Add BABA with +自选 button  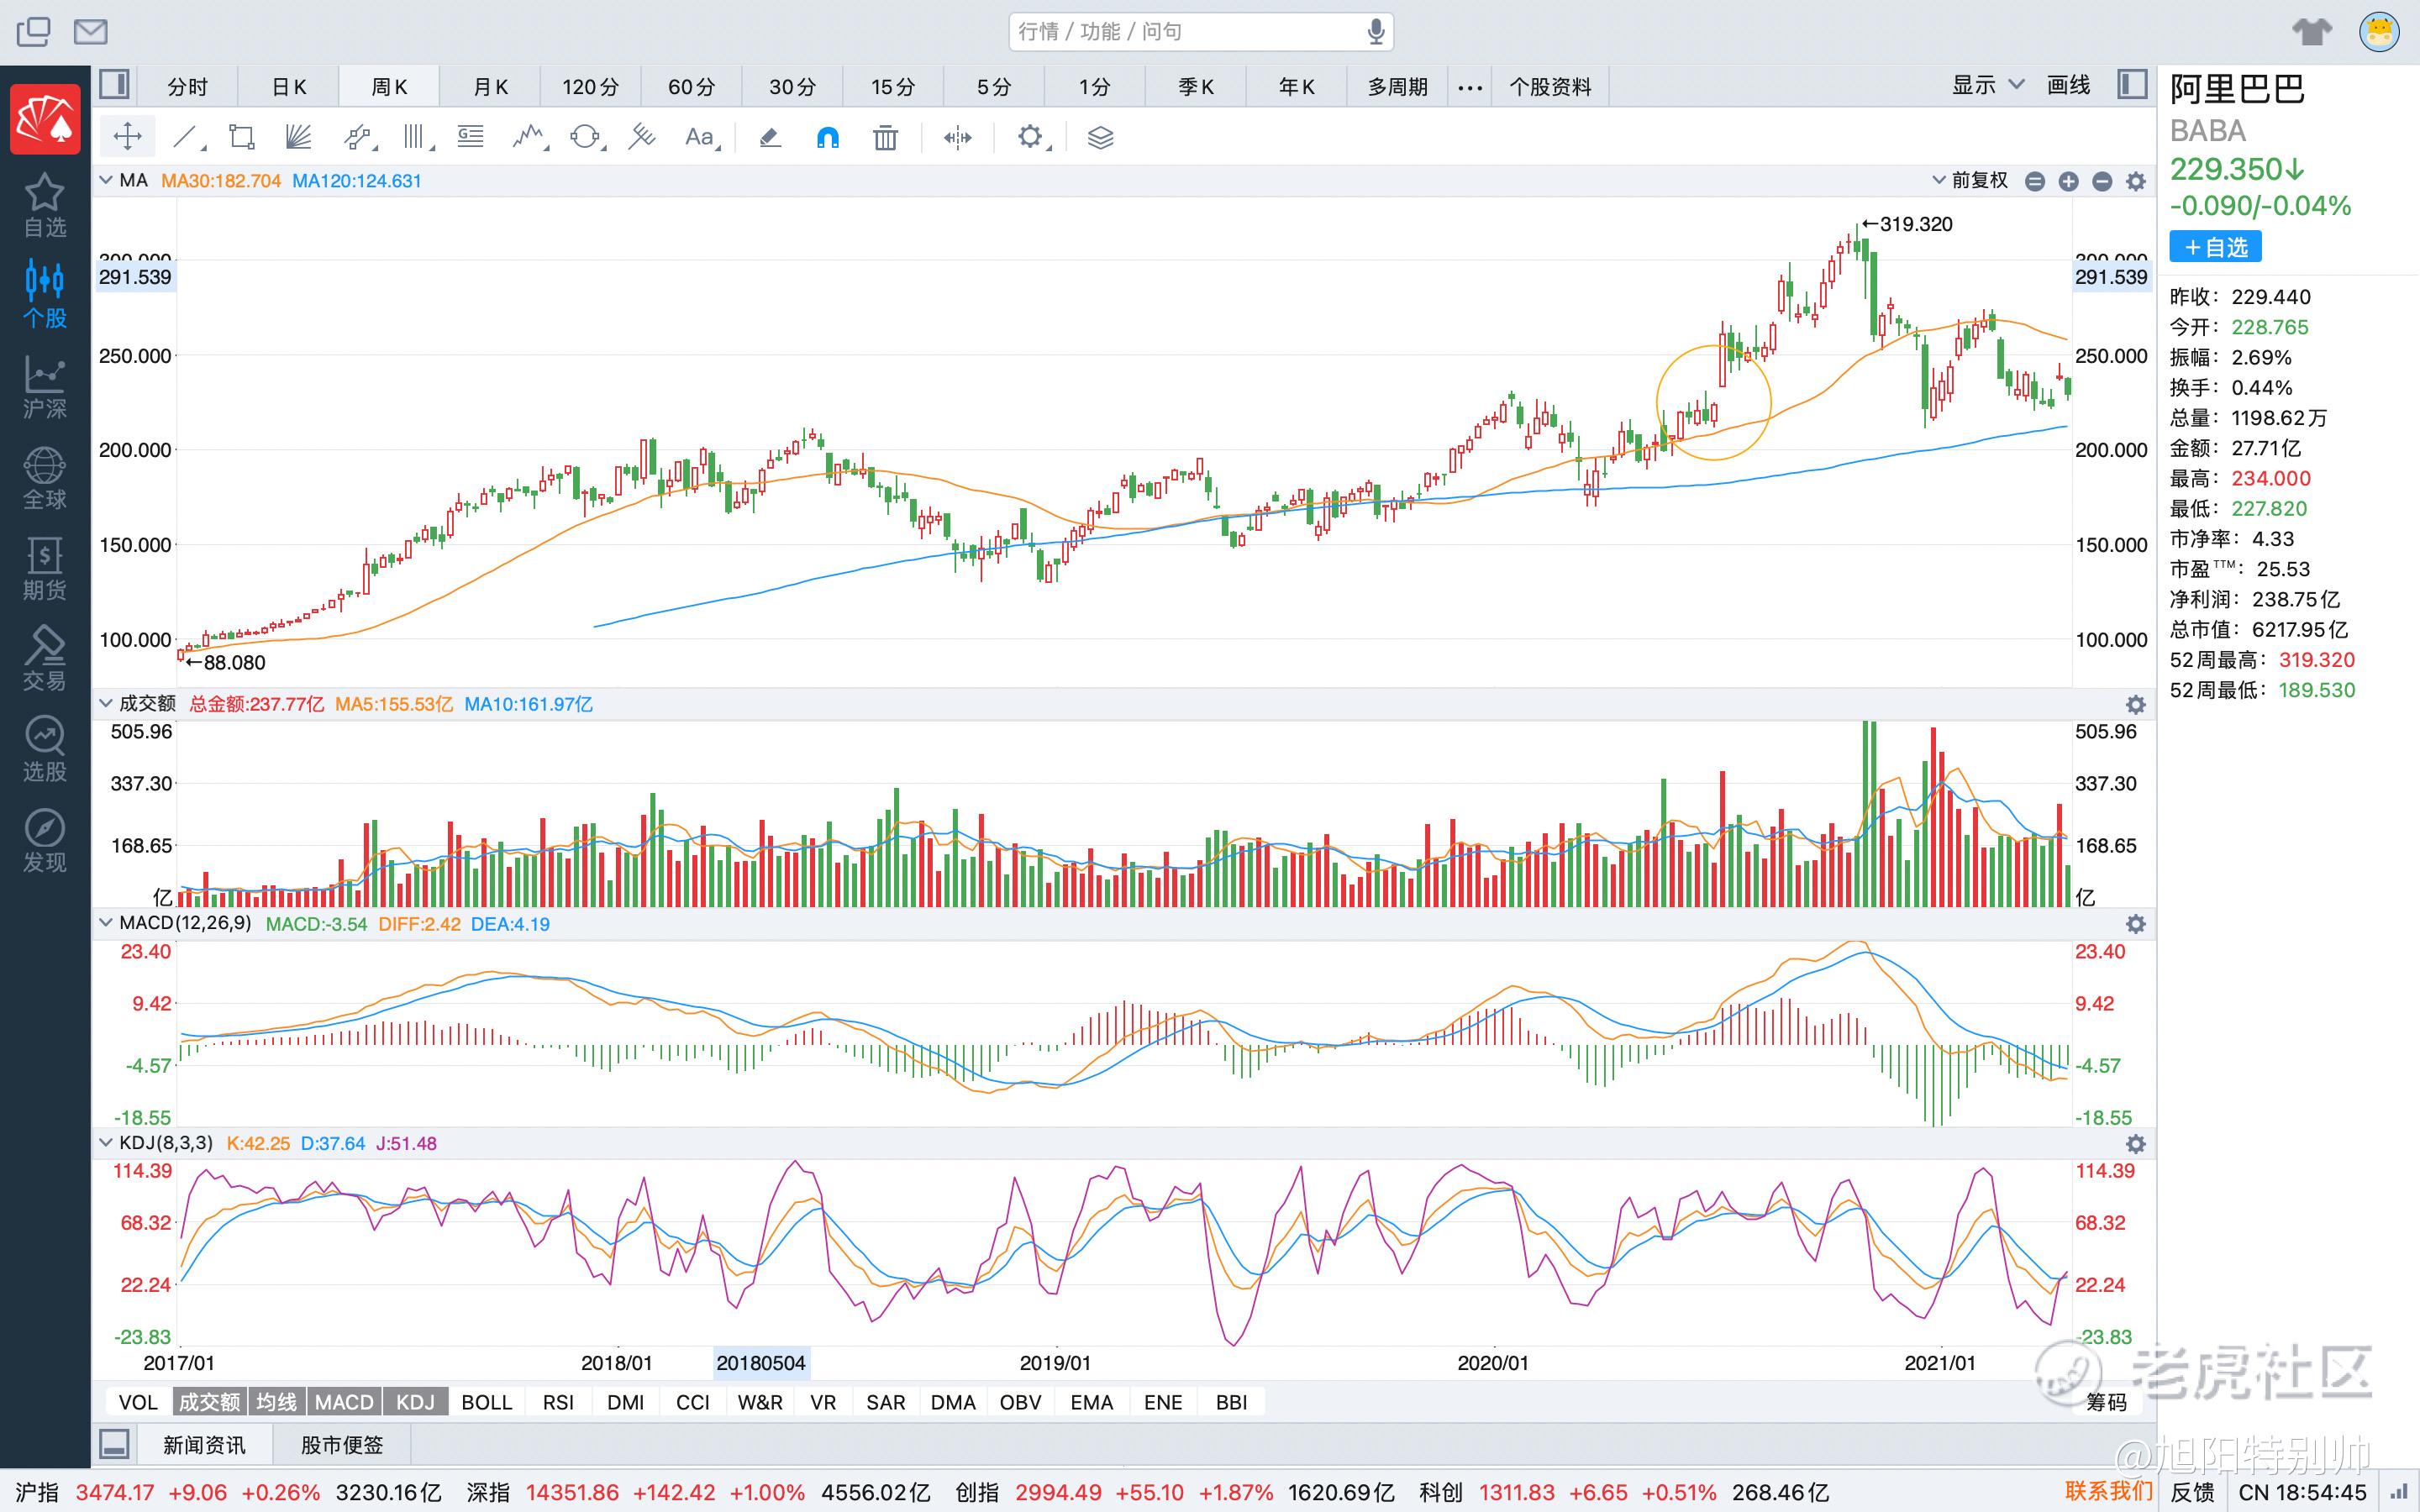(x=2215, y=247)
